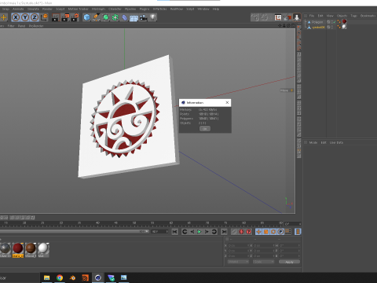
Task: Add a Cube primitive object
Action: coord(86,17)
